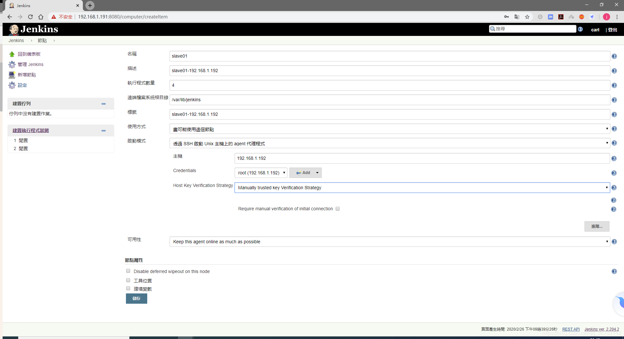
Task: Open help for 啟動模式 dropdown
Action: coord(614,143)
